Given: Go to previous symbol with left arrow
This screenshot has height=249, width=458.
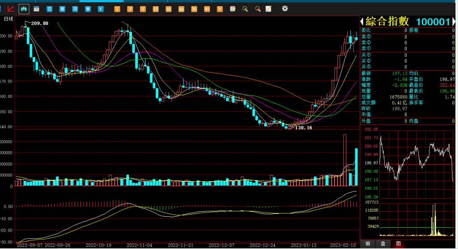Looking at the screenshot, I should pyautogui.click(x=362, y=21).
